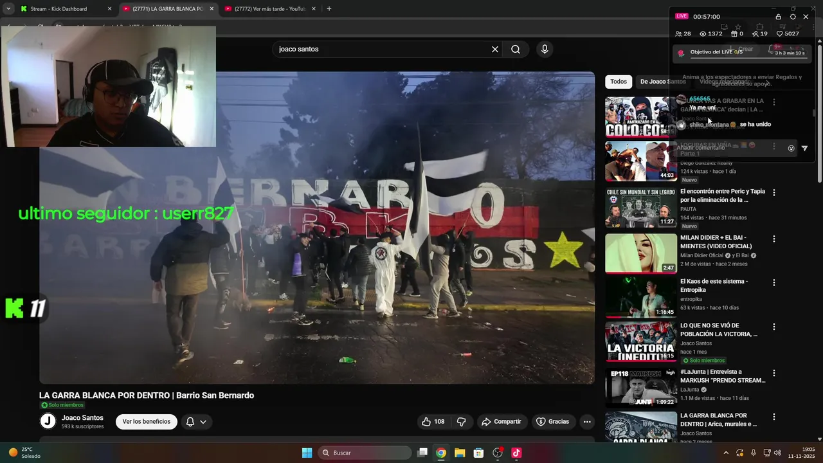The width and height of the screenshot is (823, 463).
Task: Open Google Chrome from the taskbar
Action: tap(441, 453)
